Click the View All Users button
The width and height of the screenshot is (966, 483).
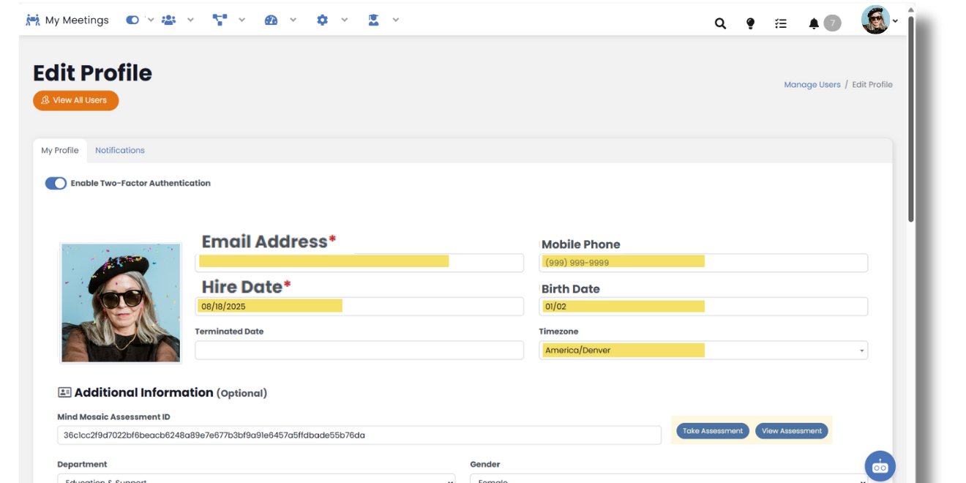[x=75, y=100]
